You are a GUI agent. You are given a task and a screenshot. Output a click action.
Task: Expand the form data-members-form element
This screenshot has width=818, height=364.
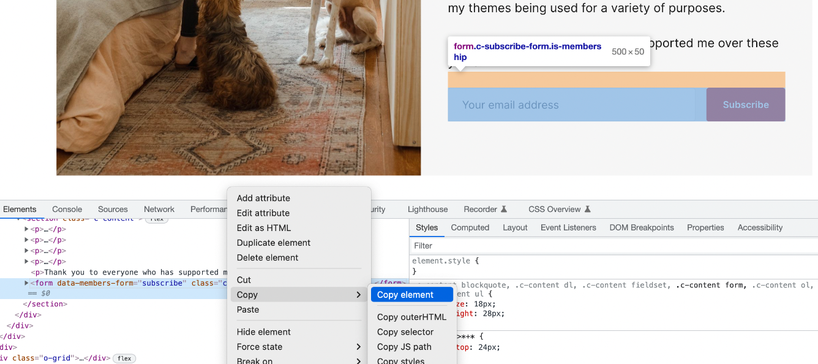[x=26, y=283]
